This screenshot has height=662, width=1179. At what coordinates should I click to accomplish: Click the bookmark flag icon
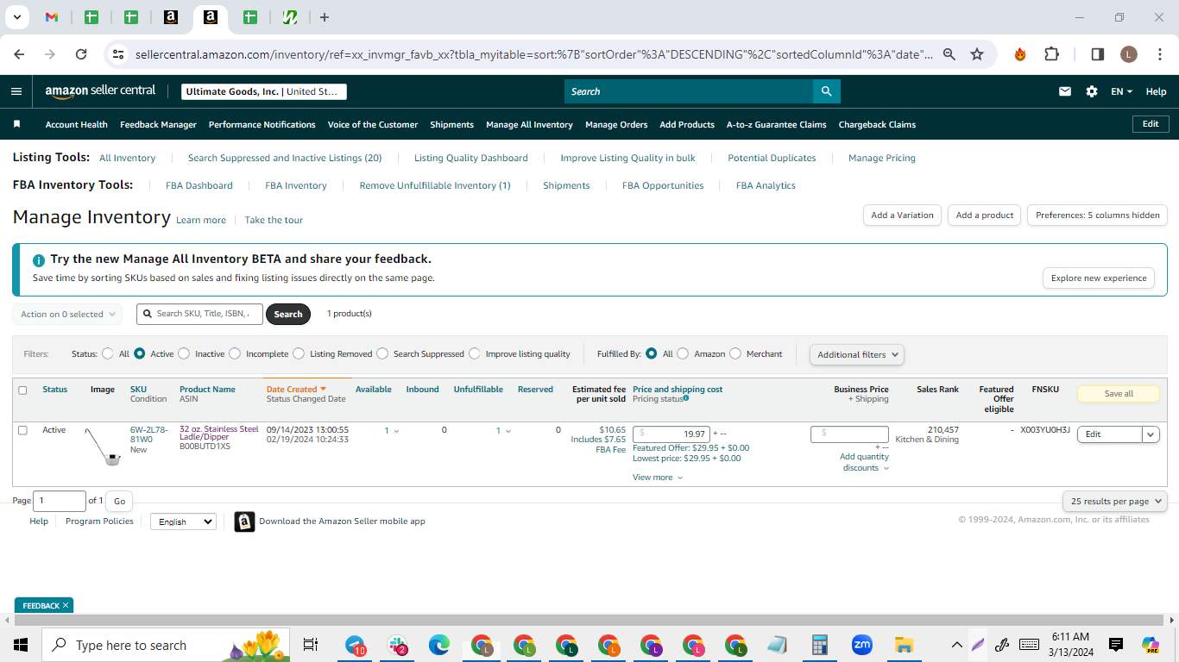coord(16,124)
